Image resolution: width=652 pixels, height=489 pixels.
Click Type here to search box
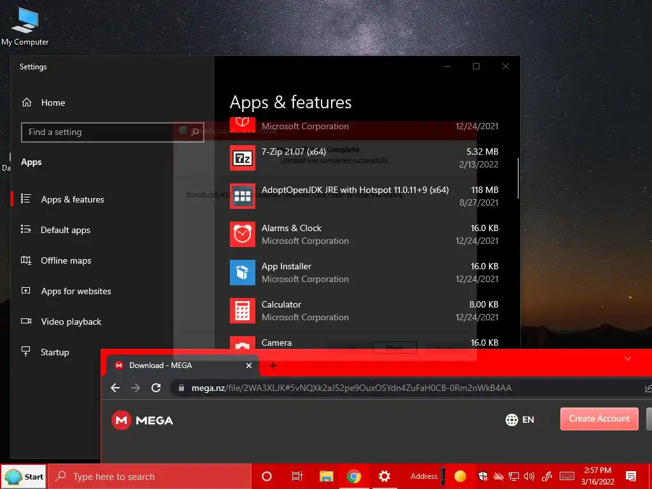click(x=150, y=476)
